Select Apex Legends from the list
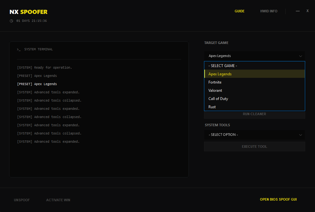The height and width of the screenshot is (212, 315). pos(255,74)
